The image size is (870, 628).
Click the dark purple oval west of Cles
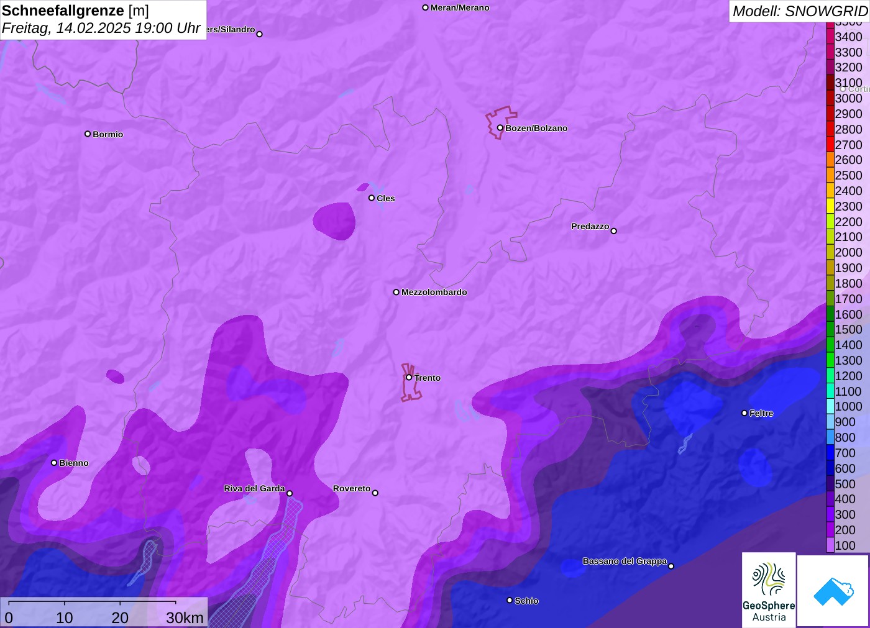[x=334, y=221]
